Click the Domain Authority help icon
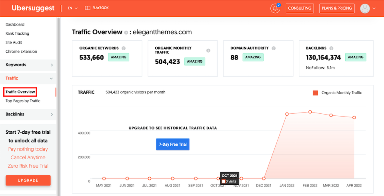Screen dimensions: 384x196 tap(274, 48)
